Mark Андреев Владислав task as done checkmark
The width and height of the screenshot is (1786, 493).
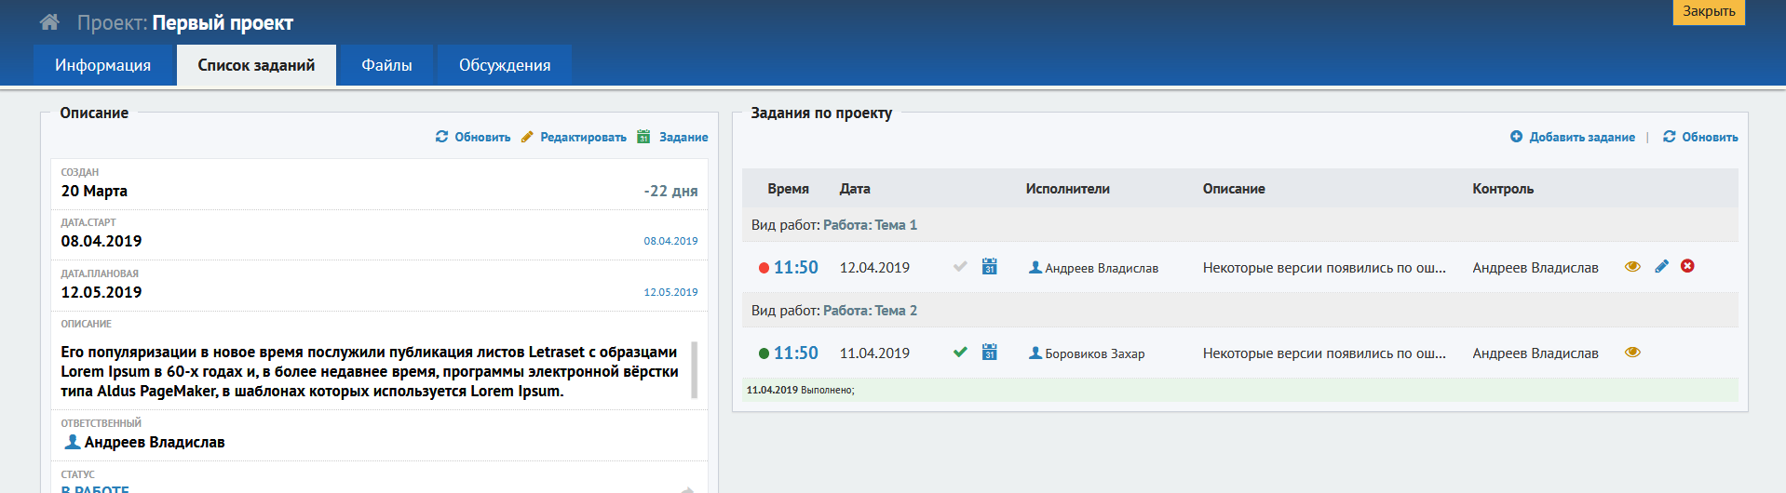click(x=960, y=267)
